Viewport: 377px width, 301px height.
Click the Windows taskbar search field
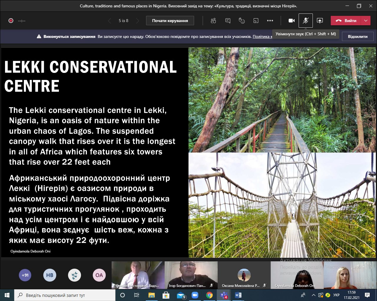[x=65, y=295]
